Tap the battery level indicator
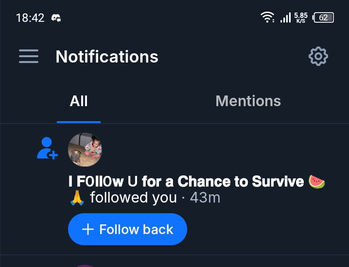This screenshot has height=267, width=349. click(x=324, y=18)
